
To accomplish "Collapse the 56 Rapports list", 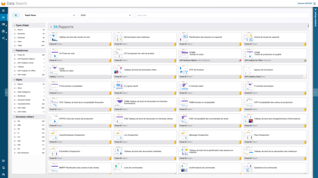I will [52, 27].
